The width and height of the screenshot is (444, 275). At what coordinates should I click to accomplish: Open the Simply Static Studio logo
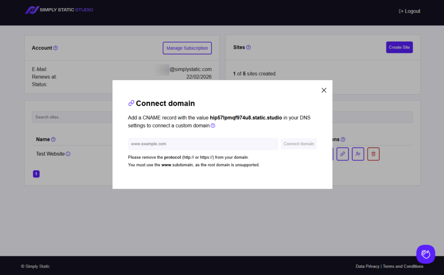[x=59, y=10]
